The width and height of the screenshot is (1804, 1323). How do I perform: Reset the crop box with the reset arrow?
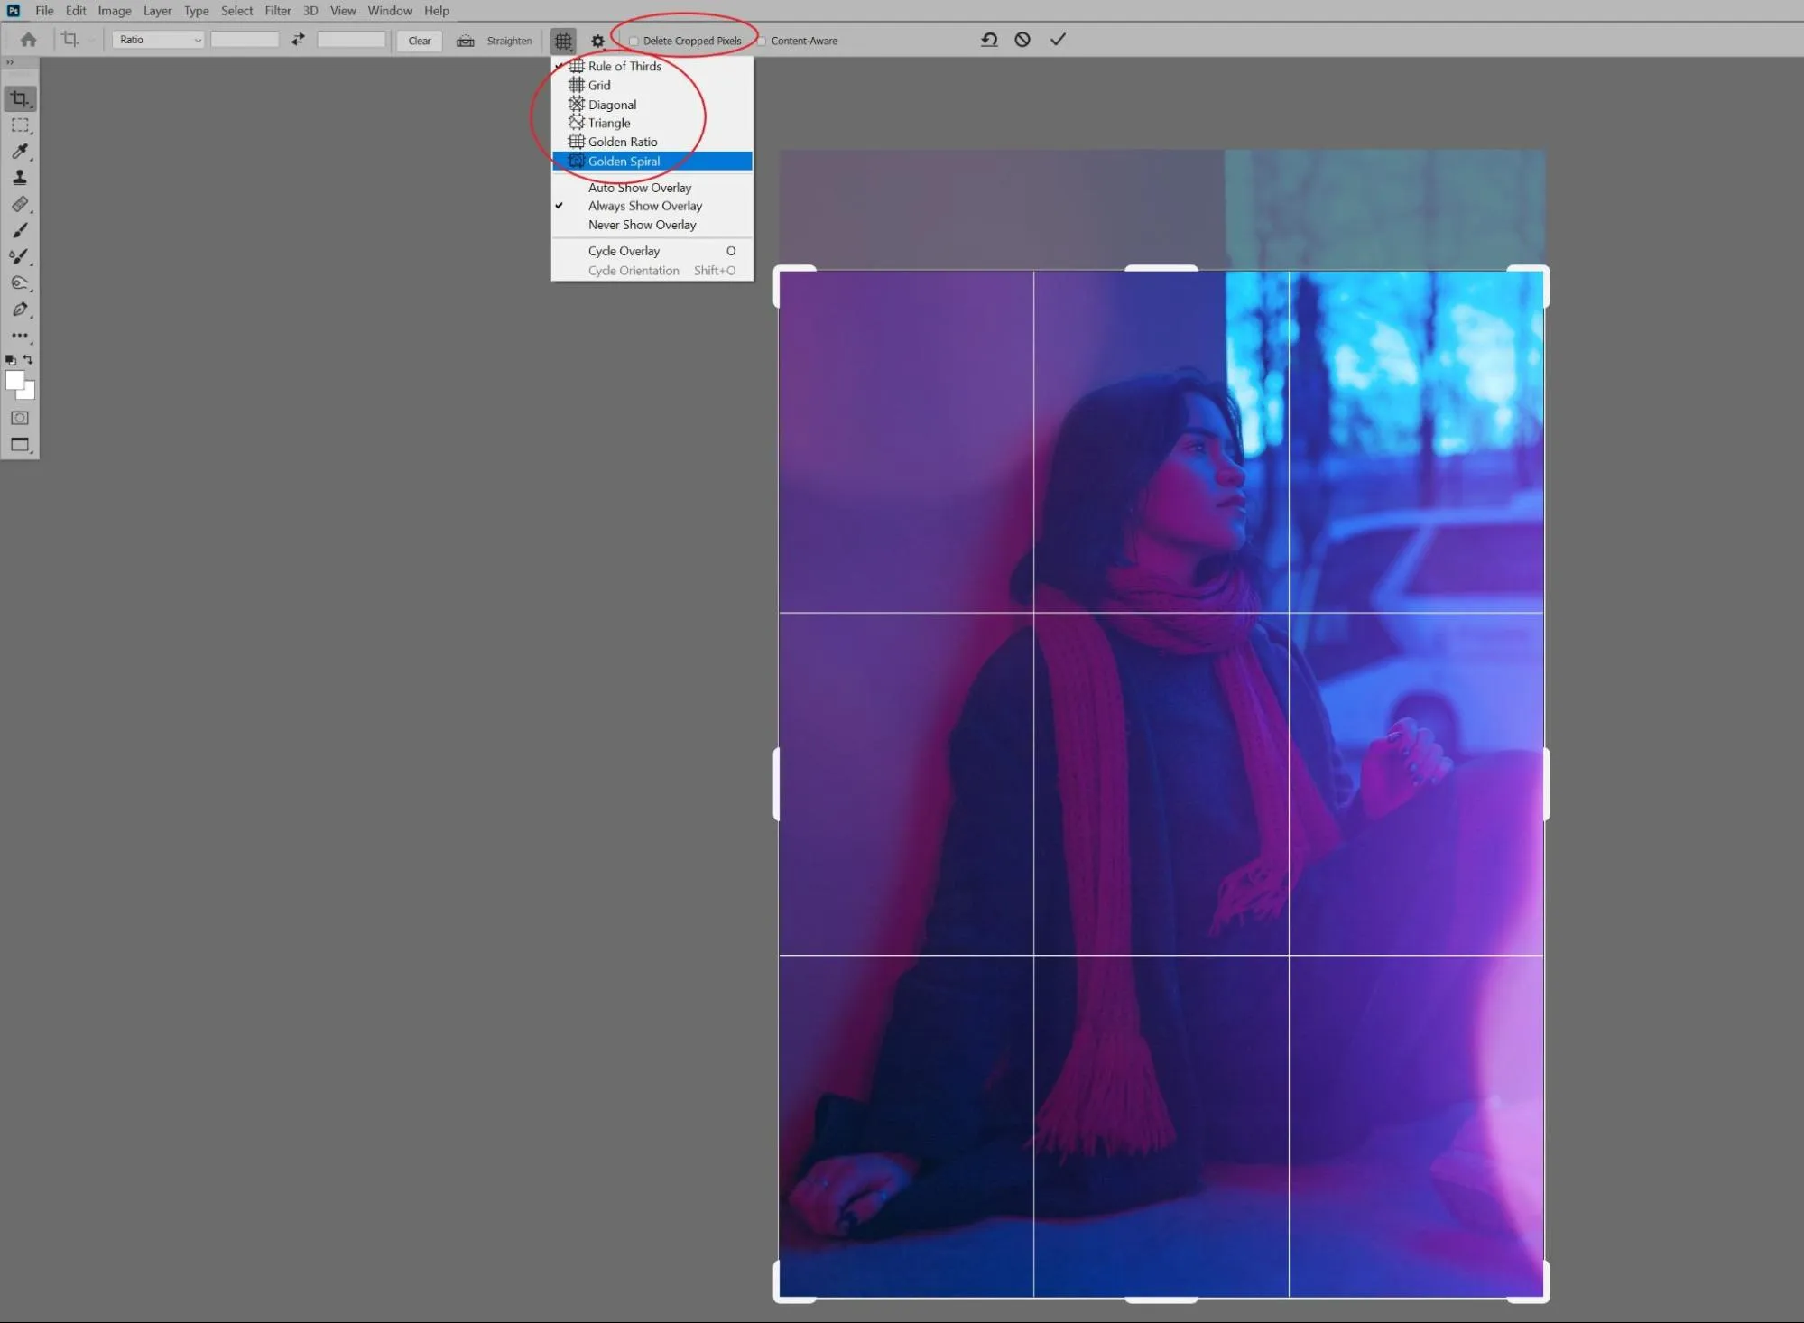coord(989,40)
